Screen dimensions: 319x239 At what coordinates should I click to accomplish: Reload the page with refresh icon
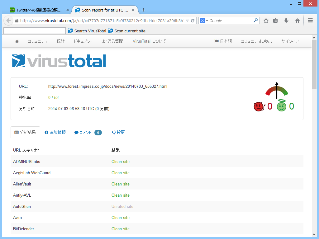click(193, 21)
